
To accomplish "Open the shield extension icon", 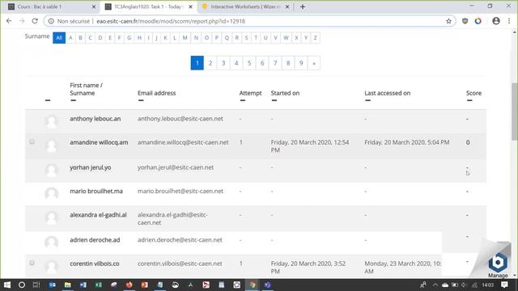I will 465,21.
